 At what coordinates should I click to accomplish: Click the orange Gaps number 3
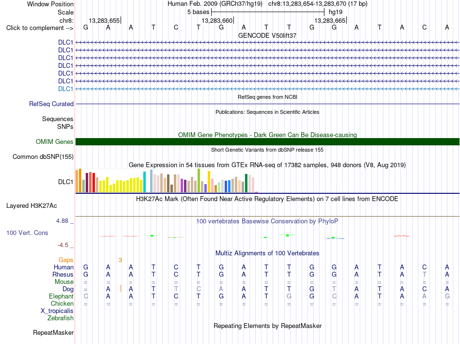[120, 260]
